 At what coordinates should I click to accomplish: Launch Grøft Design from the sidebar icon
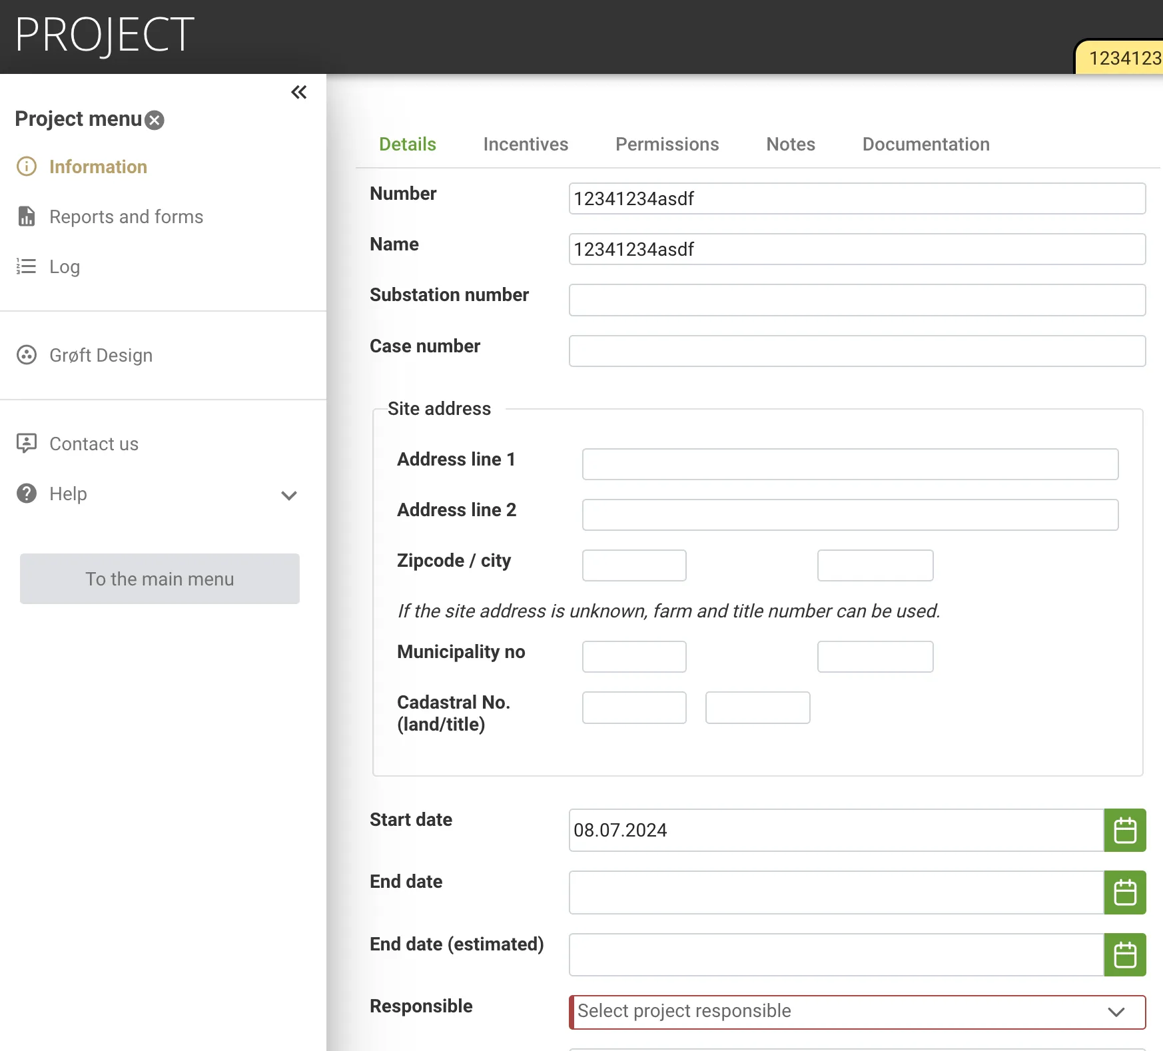tap(26, 355)
